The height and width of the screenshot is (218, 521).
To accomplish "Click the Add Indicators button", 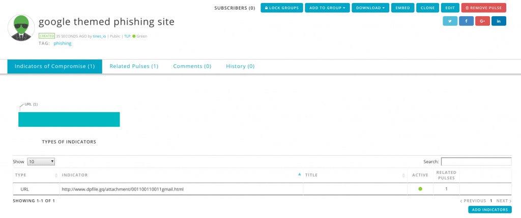I will (x=490, y=210).
